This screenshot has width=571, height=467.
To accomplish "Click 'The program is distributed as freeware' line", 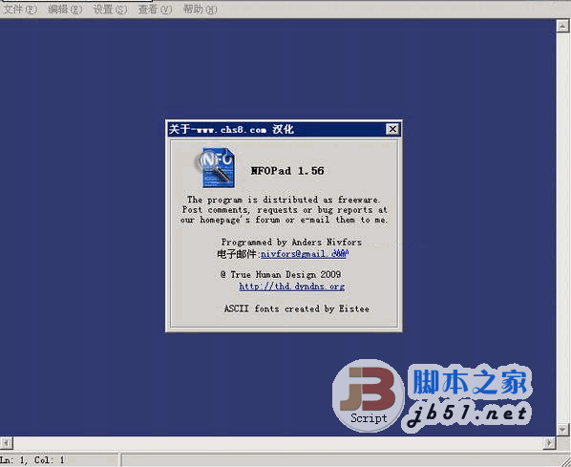I will (x=284, y=200).
